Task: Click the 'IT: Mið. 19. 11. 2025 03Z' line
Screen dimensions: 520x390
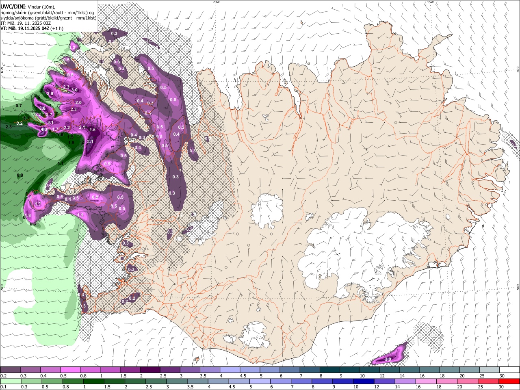Action: tap(26, 23)
